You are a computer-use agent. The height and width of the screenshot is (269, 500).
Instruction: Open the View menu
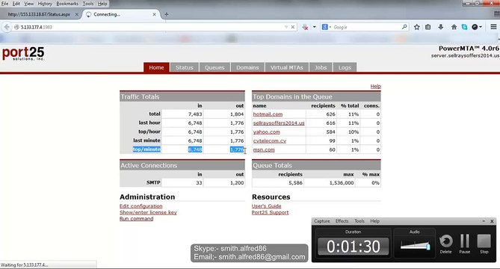tap(28, 4)
